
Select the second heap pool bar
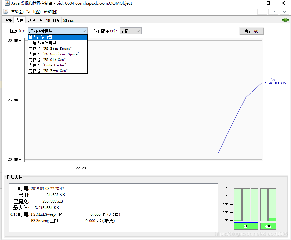coord(246,205)
